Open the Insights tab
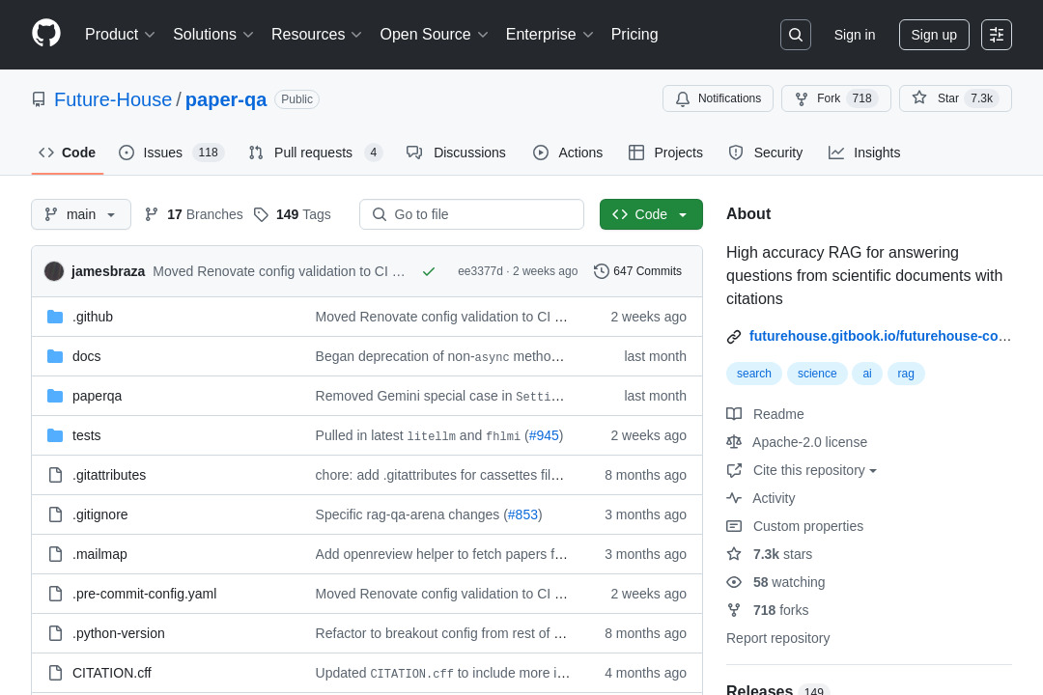The height and width of the screenshot is (695, 1043). point(864,153)
